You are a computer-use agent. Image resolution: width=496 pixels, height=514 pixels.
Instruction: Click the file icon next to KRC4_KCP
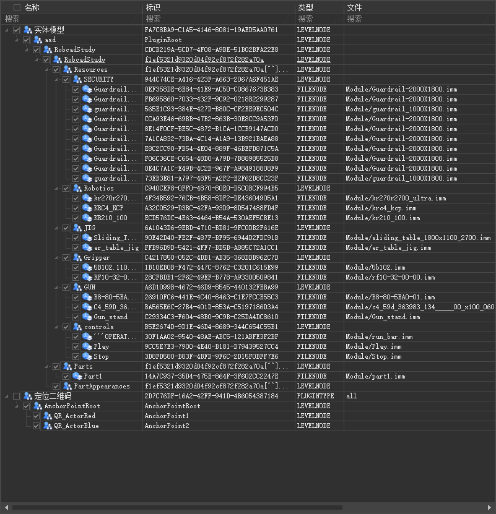click(87, 208)
